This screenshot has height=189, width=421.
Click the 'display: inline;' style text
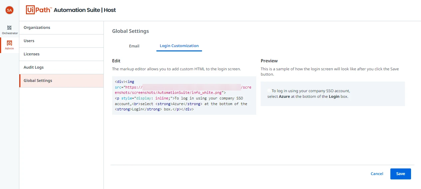click(x=152, y=98)
